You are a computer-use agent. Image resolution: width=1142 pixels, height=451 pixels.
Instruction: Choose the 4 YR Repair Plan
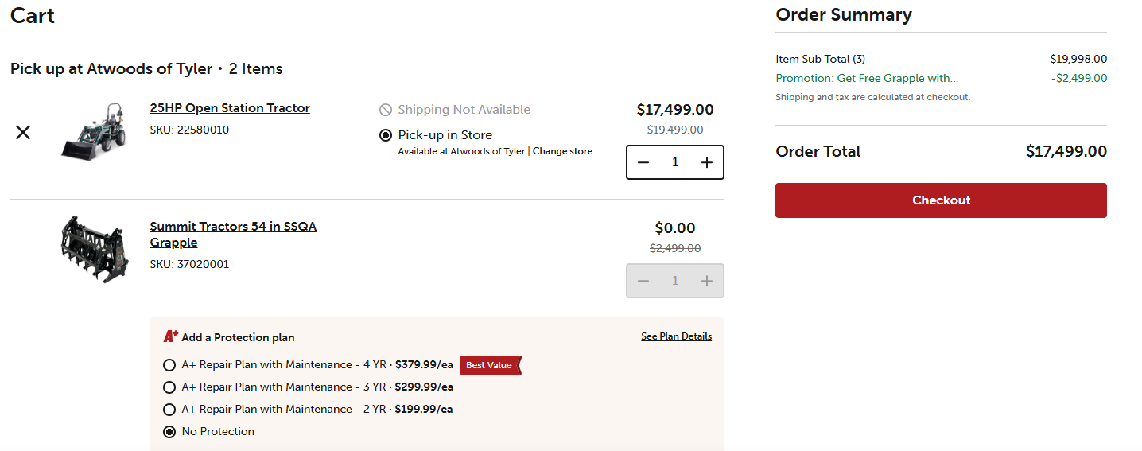(x=169, y=365)
